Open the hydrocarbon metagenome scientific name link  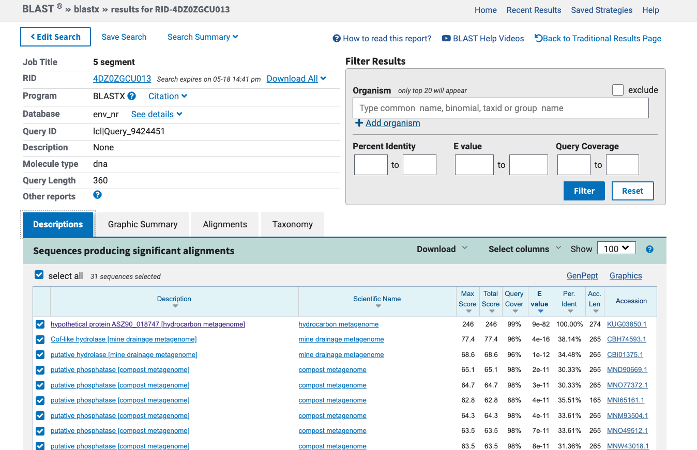coord(339,324)
